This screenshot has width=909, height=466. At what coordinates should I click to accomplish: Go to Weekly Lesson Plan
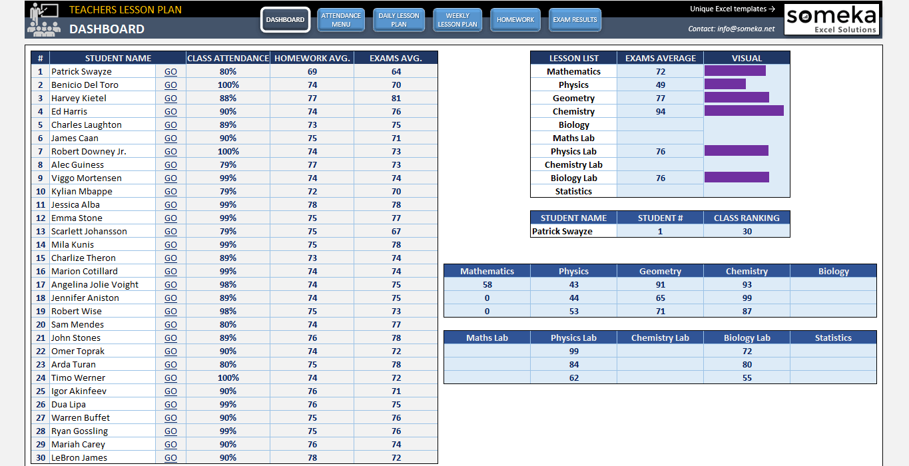click(457, 20)
